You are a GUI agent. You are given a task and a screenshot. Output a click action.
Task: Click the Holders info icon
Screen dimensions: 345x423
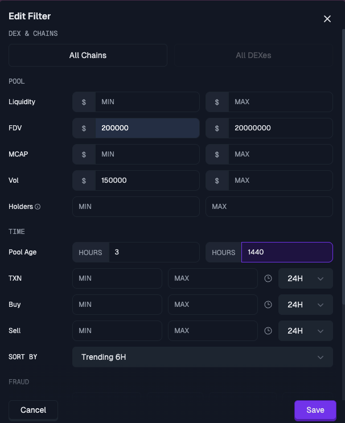38,207
